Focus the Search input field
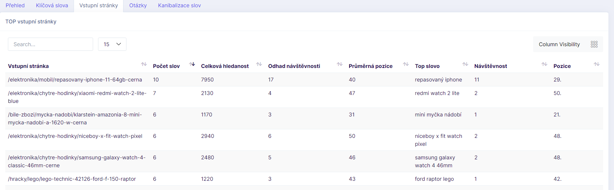 51,44
